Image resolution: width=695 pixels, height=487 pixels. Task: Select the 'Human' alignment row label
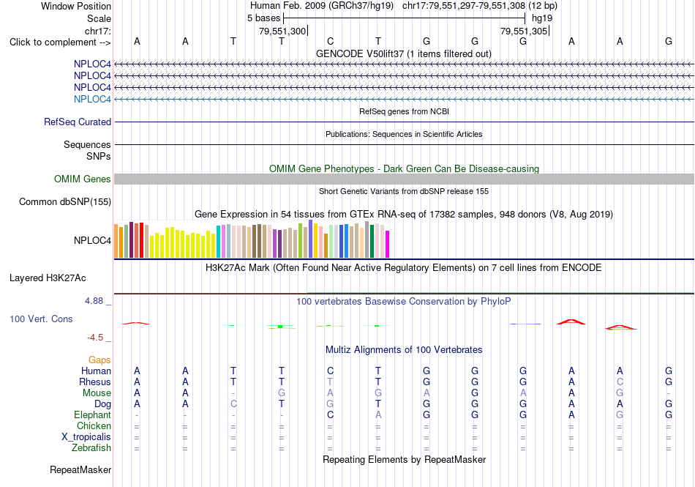pos(96,371)
